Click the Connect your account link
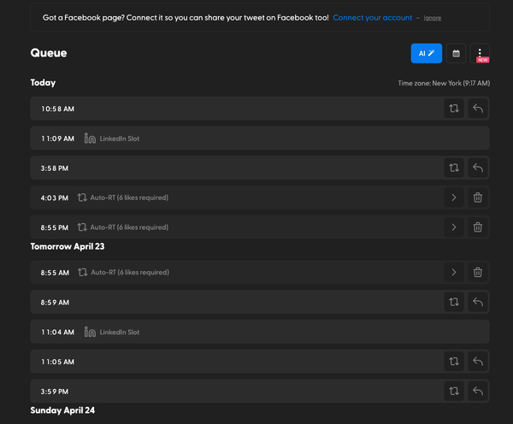The width and height of the screenshot is (513, 424). coord(372,17)
